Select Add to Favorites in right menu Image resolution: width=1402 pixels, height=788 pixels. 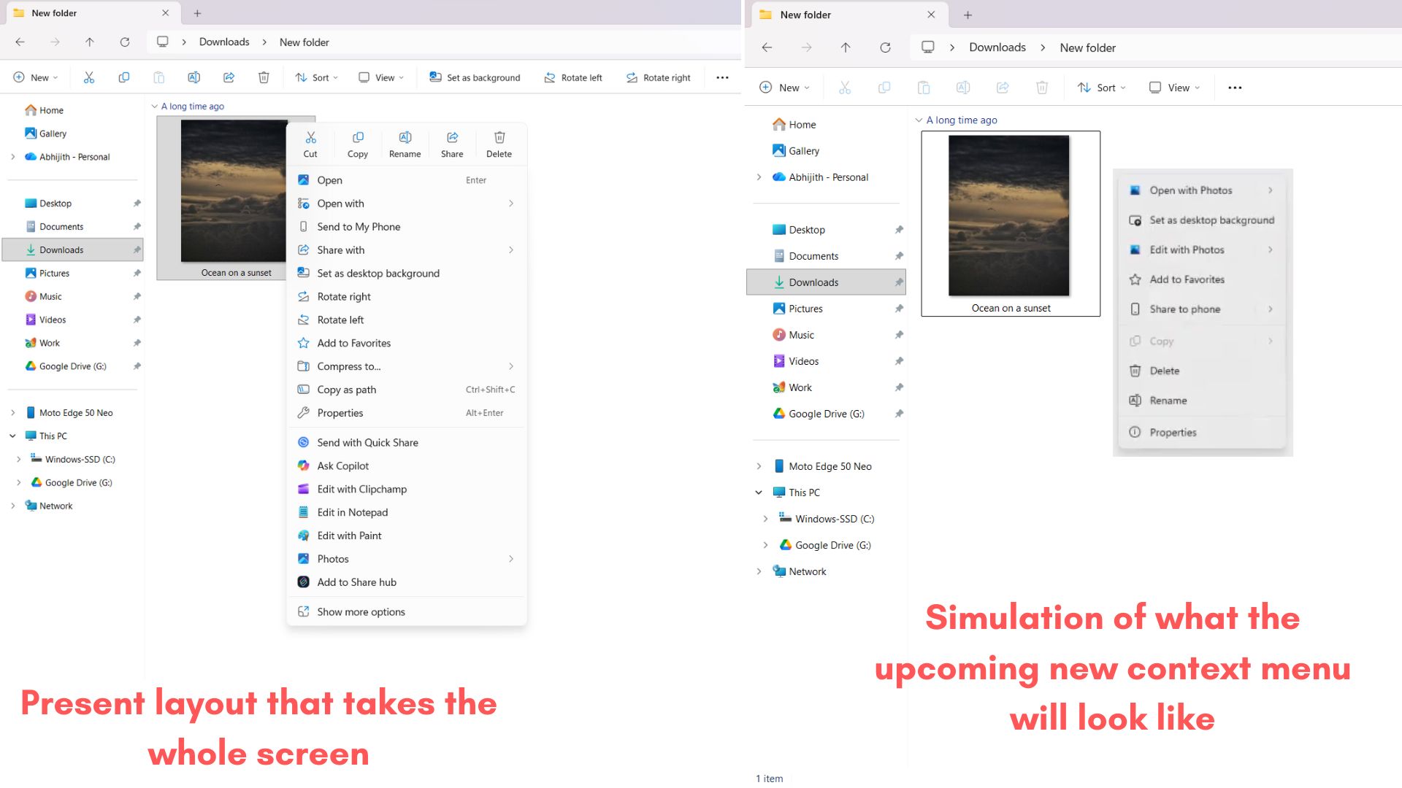1187,279
